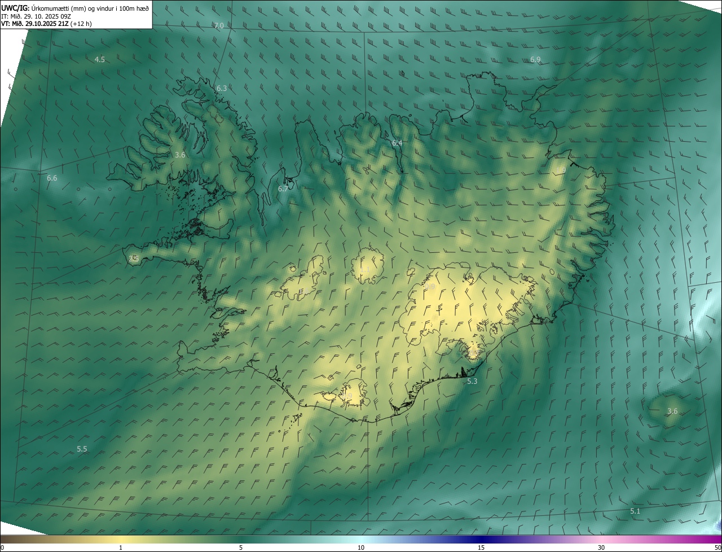722x552 pixels.
Task: Click the 5.5 value label
Action: (x=82, y=449)
